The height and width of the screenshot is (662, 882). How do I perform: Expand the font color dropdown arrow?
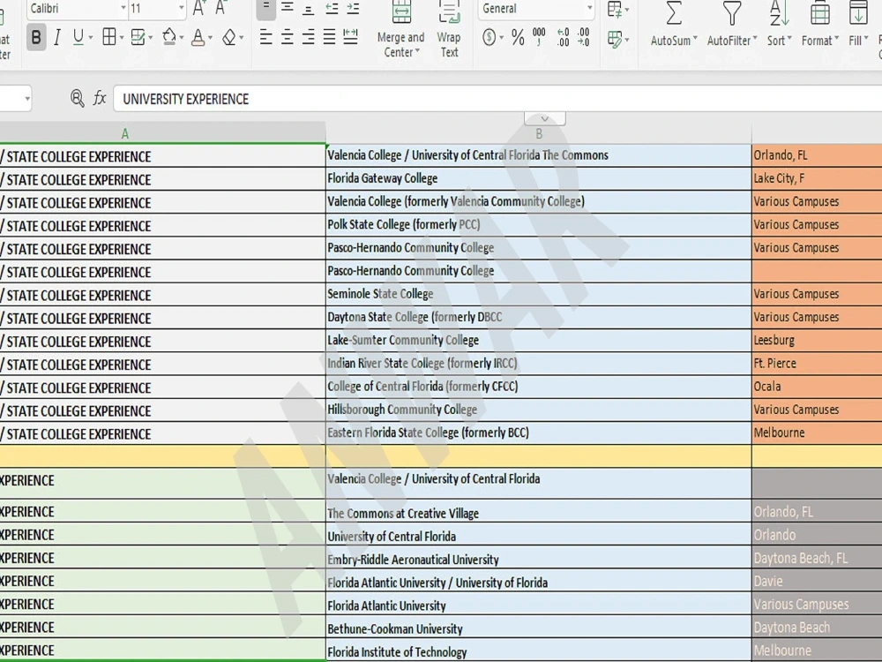click(211, 38)
